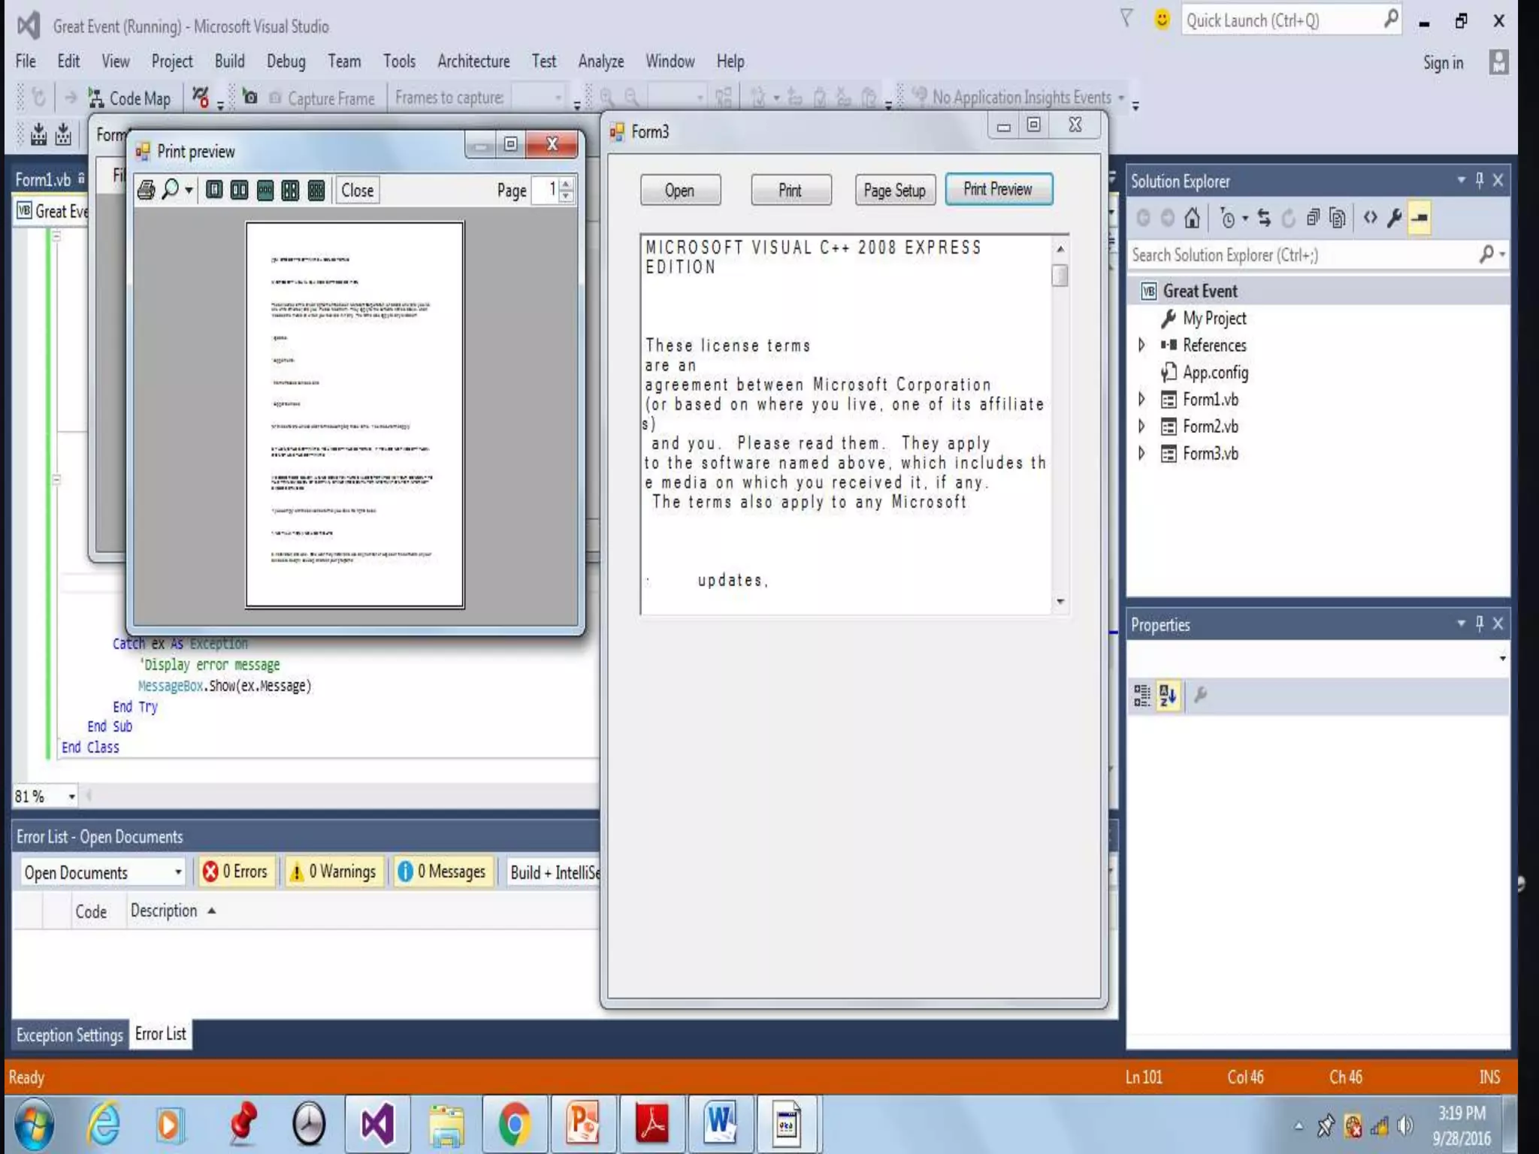The width and height of the screenshot is (1539, 1154).
Task: Open Properties wrench icon in Solution Explorer
Action: tap(1395, 218)
